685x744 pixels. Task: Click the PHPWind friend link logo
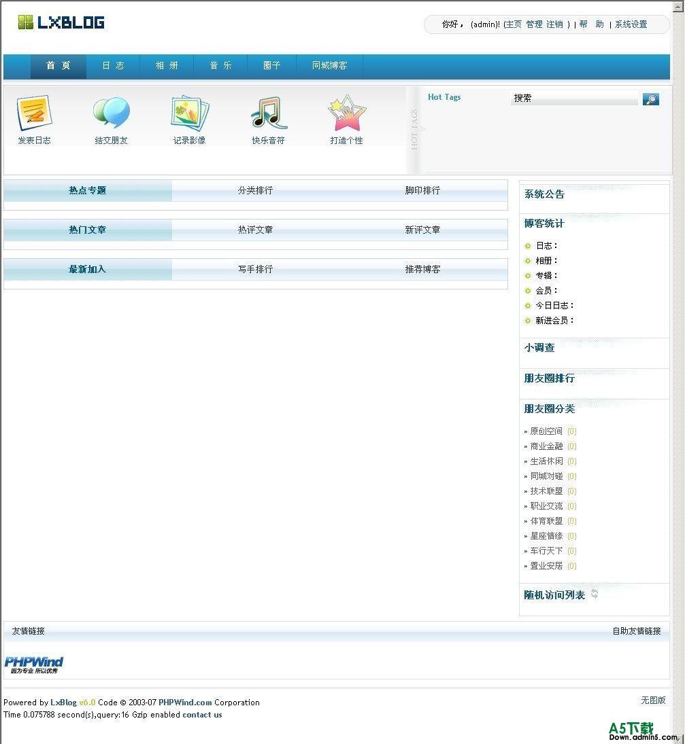(x=34, y=665)
